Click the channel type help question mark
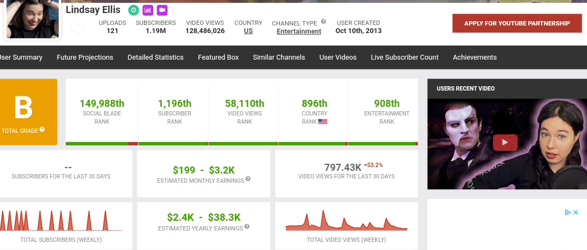The height and width of the screenshot is (250, 587). 323,22
